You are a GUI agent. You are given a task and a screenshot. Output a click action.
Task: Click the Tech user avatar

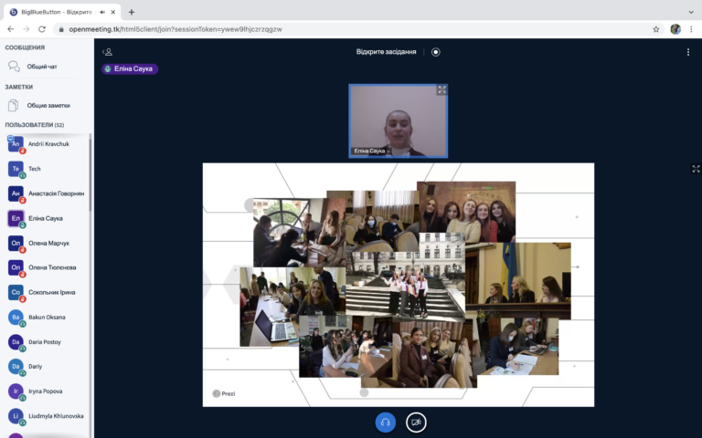click(16, 169)
